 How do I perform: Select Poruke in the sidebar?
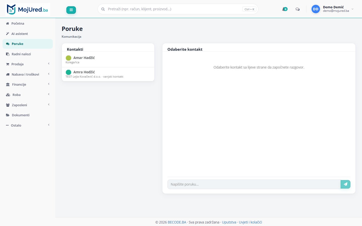click(x=28, y=44)
